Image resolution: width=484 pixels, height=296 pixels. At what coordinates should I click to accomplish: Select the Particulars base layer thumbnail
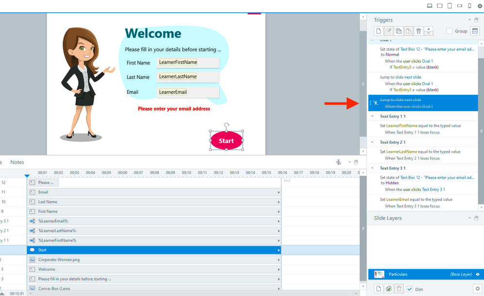379,274
